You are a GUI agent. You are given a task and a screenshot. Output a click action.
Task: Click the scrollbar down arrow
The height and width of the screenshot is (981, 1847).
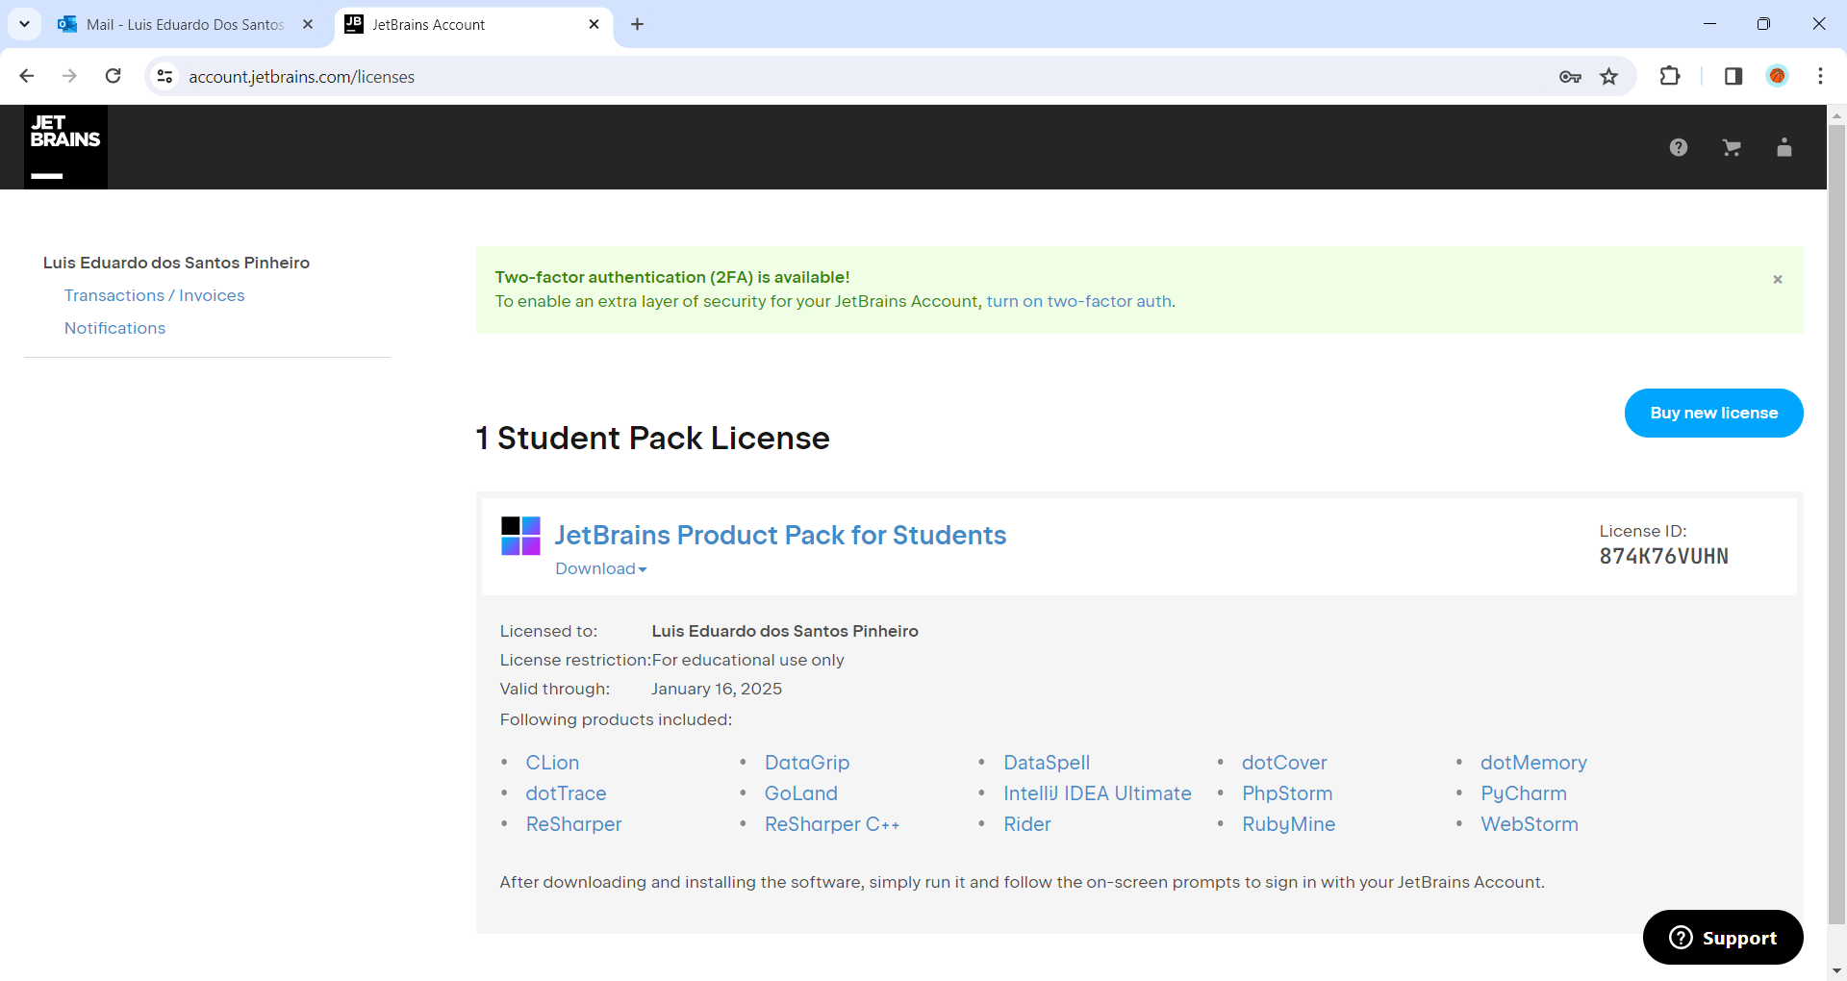tap(1836, 971)
